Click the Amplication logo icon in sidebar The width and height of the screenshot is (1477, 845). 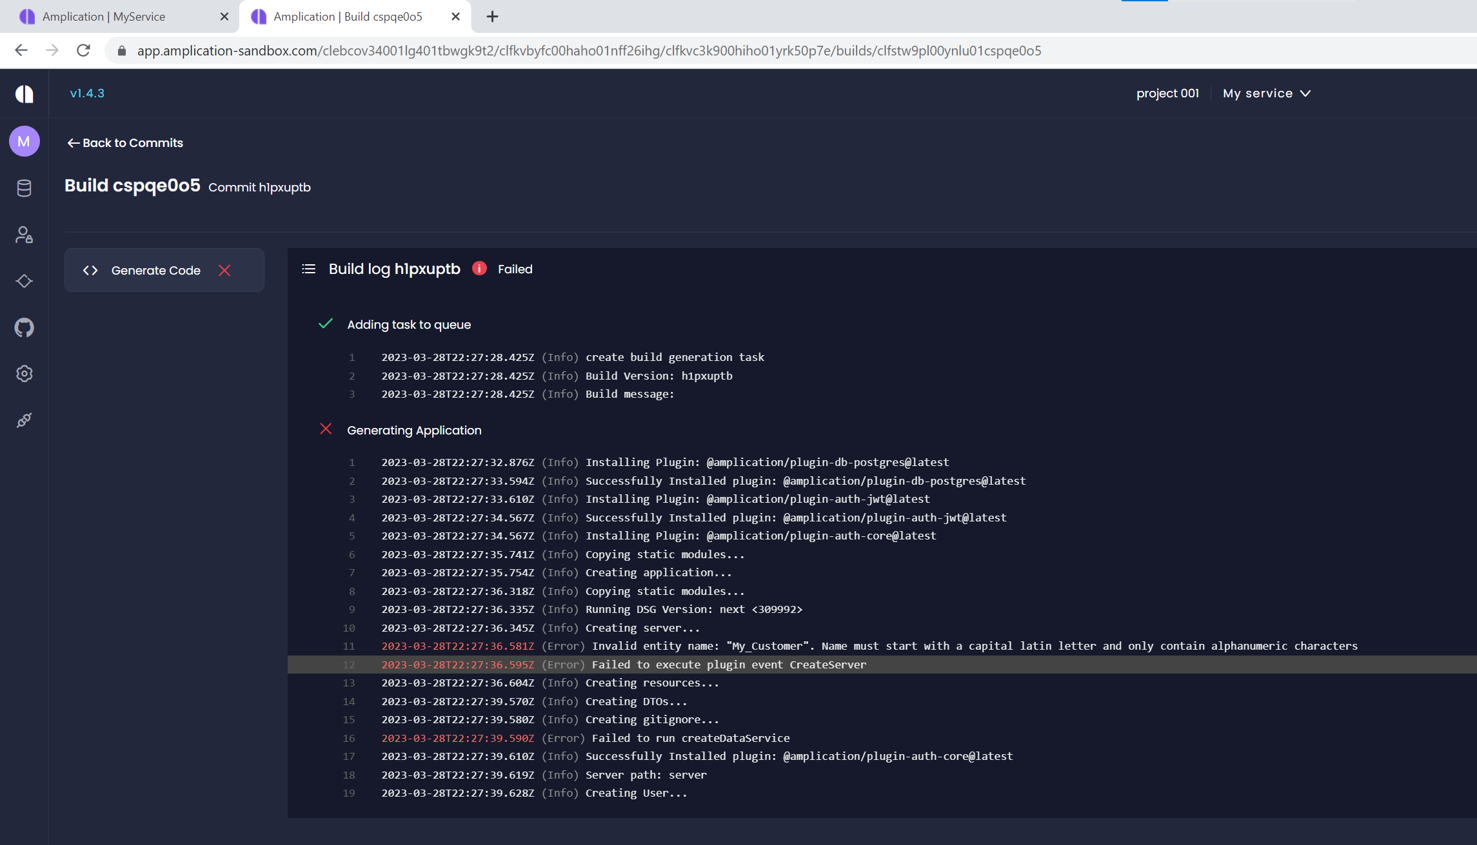coord(24,93)
